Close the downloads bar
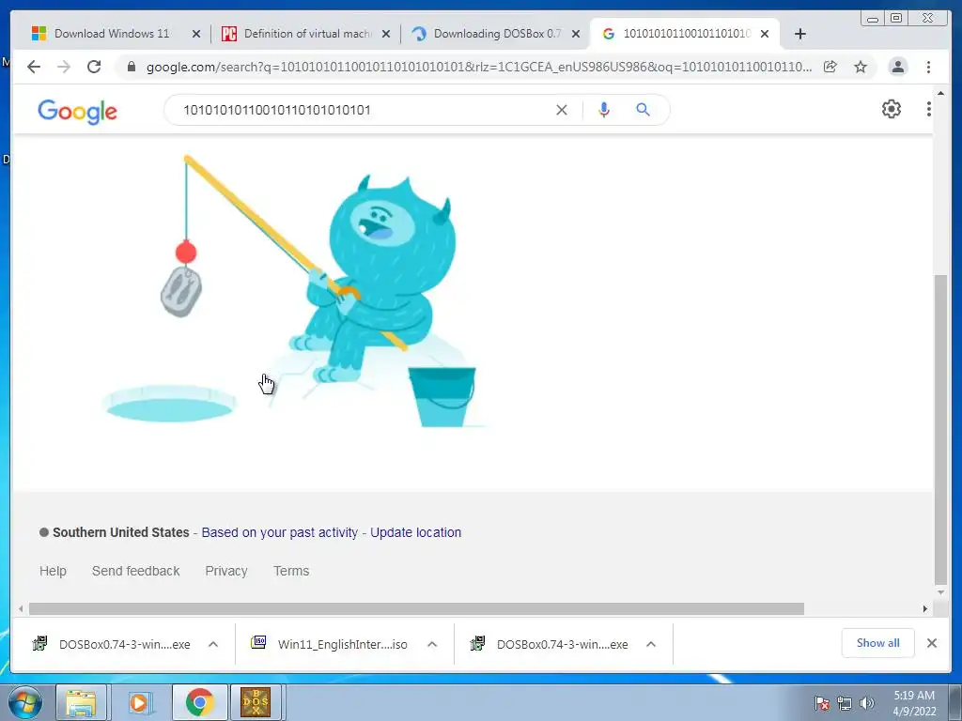The width and height of the screenshot is (962, 721). coord(931,642)
